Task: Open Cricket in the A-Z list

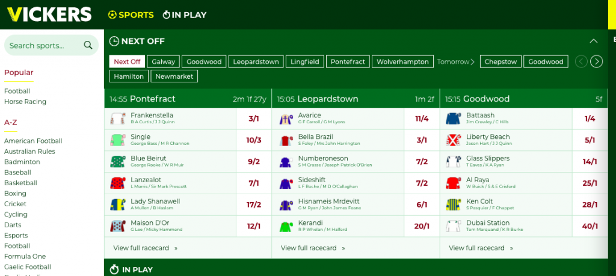Action: click(x=15, y=204)
